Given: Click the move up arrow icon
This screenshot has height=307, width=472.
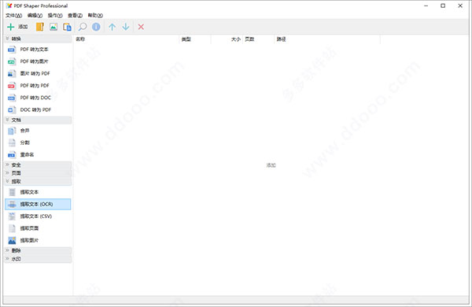Looking at the screenshot, I should (x=112, y=27).
